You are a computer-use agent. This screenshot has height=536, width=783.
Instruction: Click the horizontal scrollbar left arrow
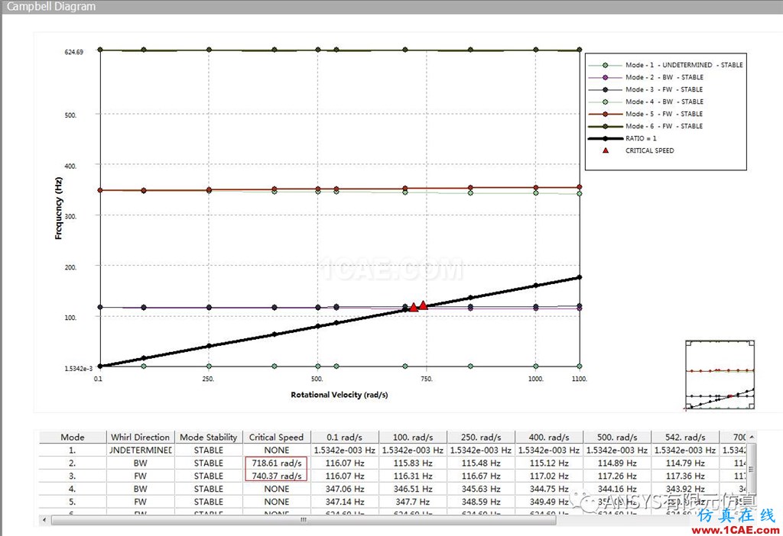click(x=44, y=520)
